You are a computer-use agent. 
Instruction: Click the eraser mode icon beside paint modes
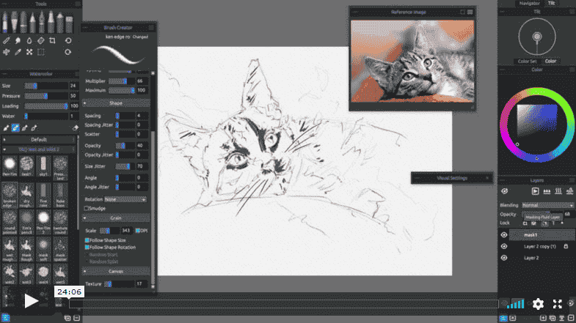[75, 128]
